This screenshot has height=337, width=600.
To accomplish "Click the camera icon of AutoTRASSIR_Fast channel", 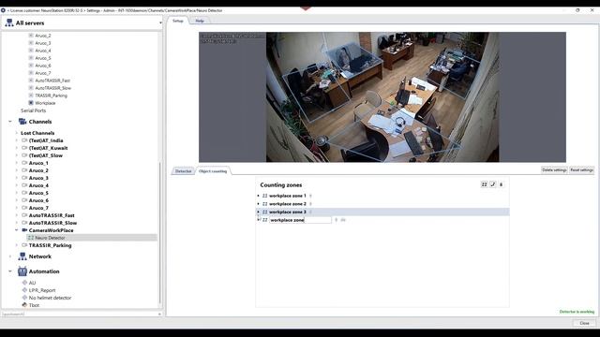I will click(24, 215).
